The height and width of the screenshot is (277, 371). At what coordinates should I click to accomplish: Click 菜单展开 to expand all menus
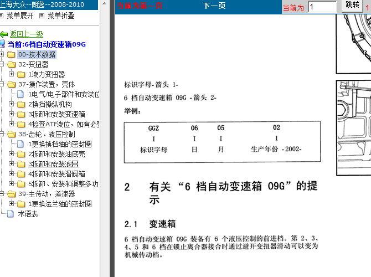[x=20, y=16]
